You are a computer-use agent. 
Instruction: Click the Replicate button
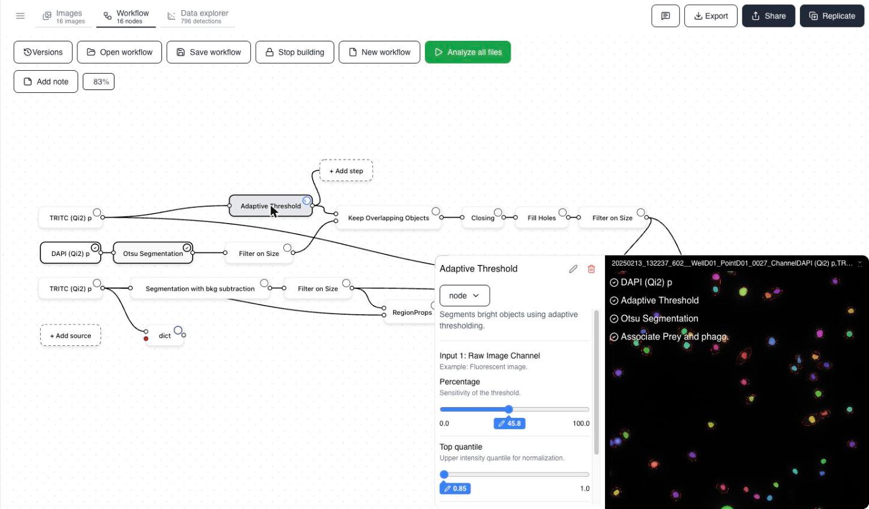[832, 16]
